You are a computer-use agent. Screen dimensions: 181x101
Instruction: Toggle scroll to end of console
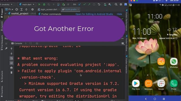pos(11,63)
